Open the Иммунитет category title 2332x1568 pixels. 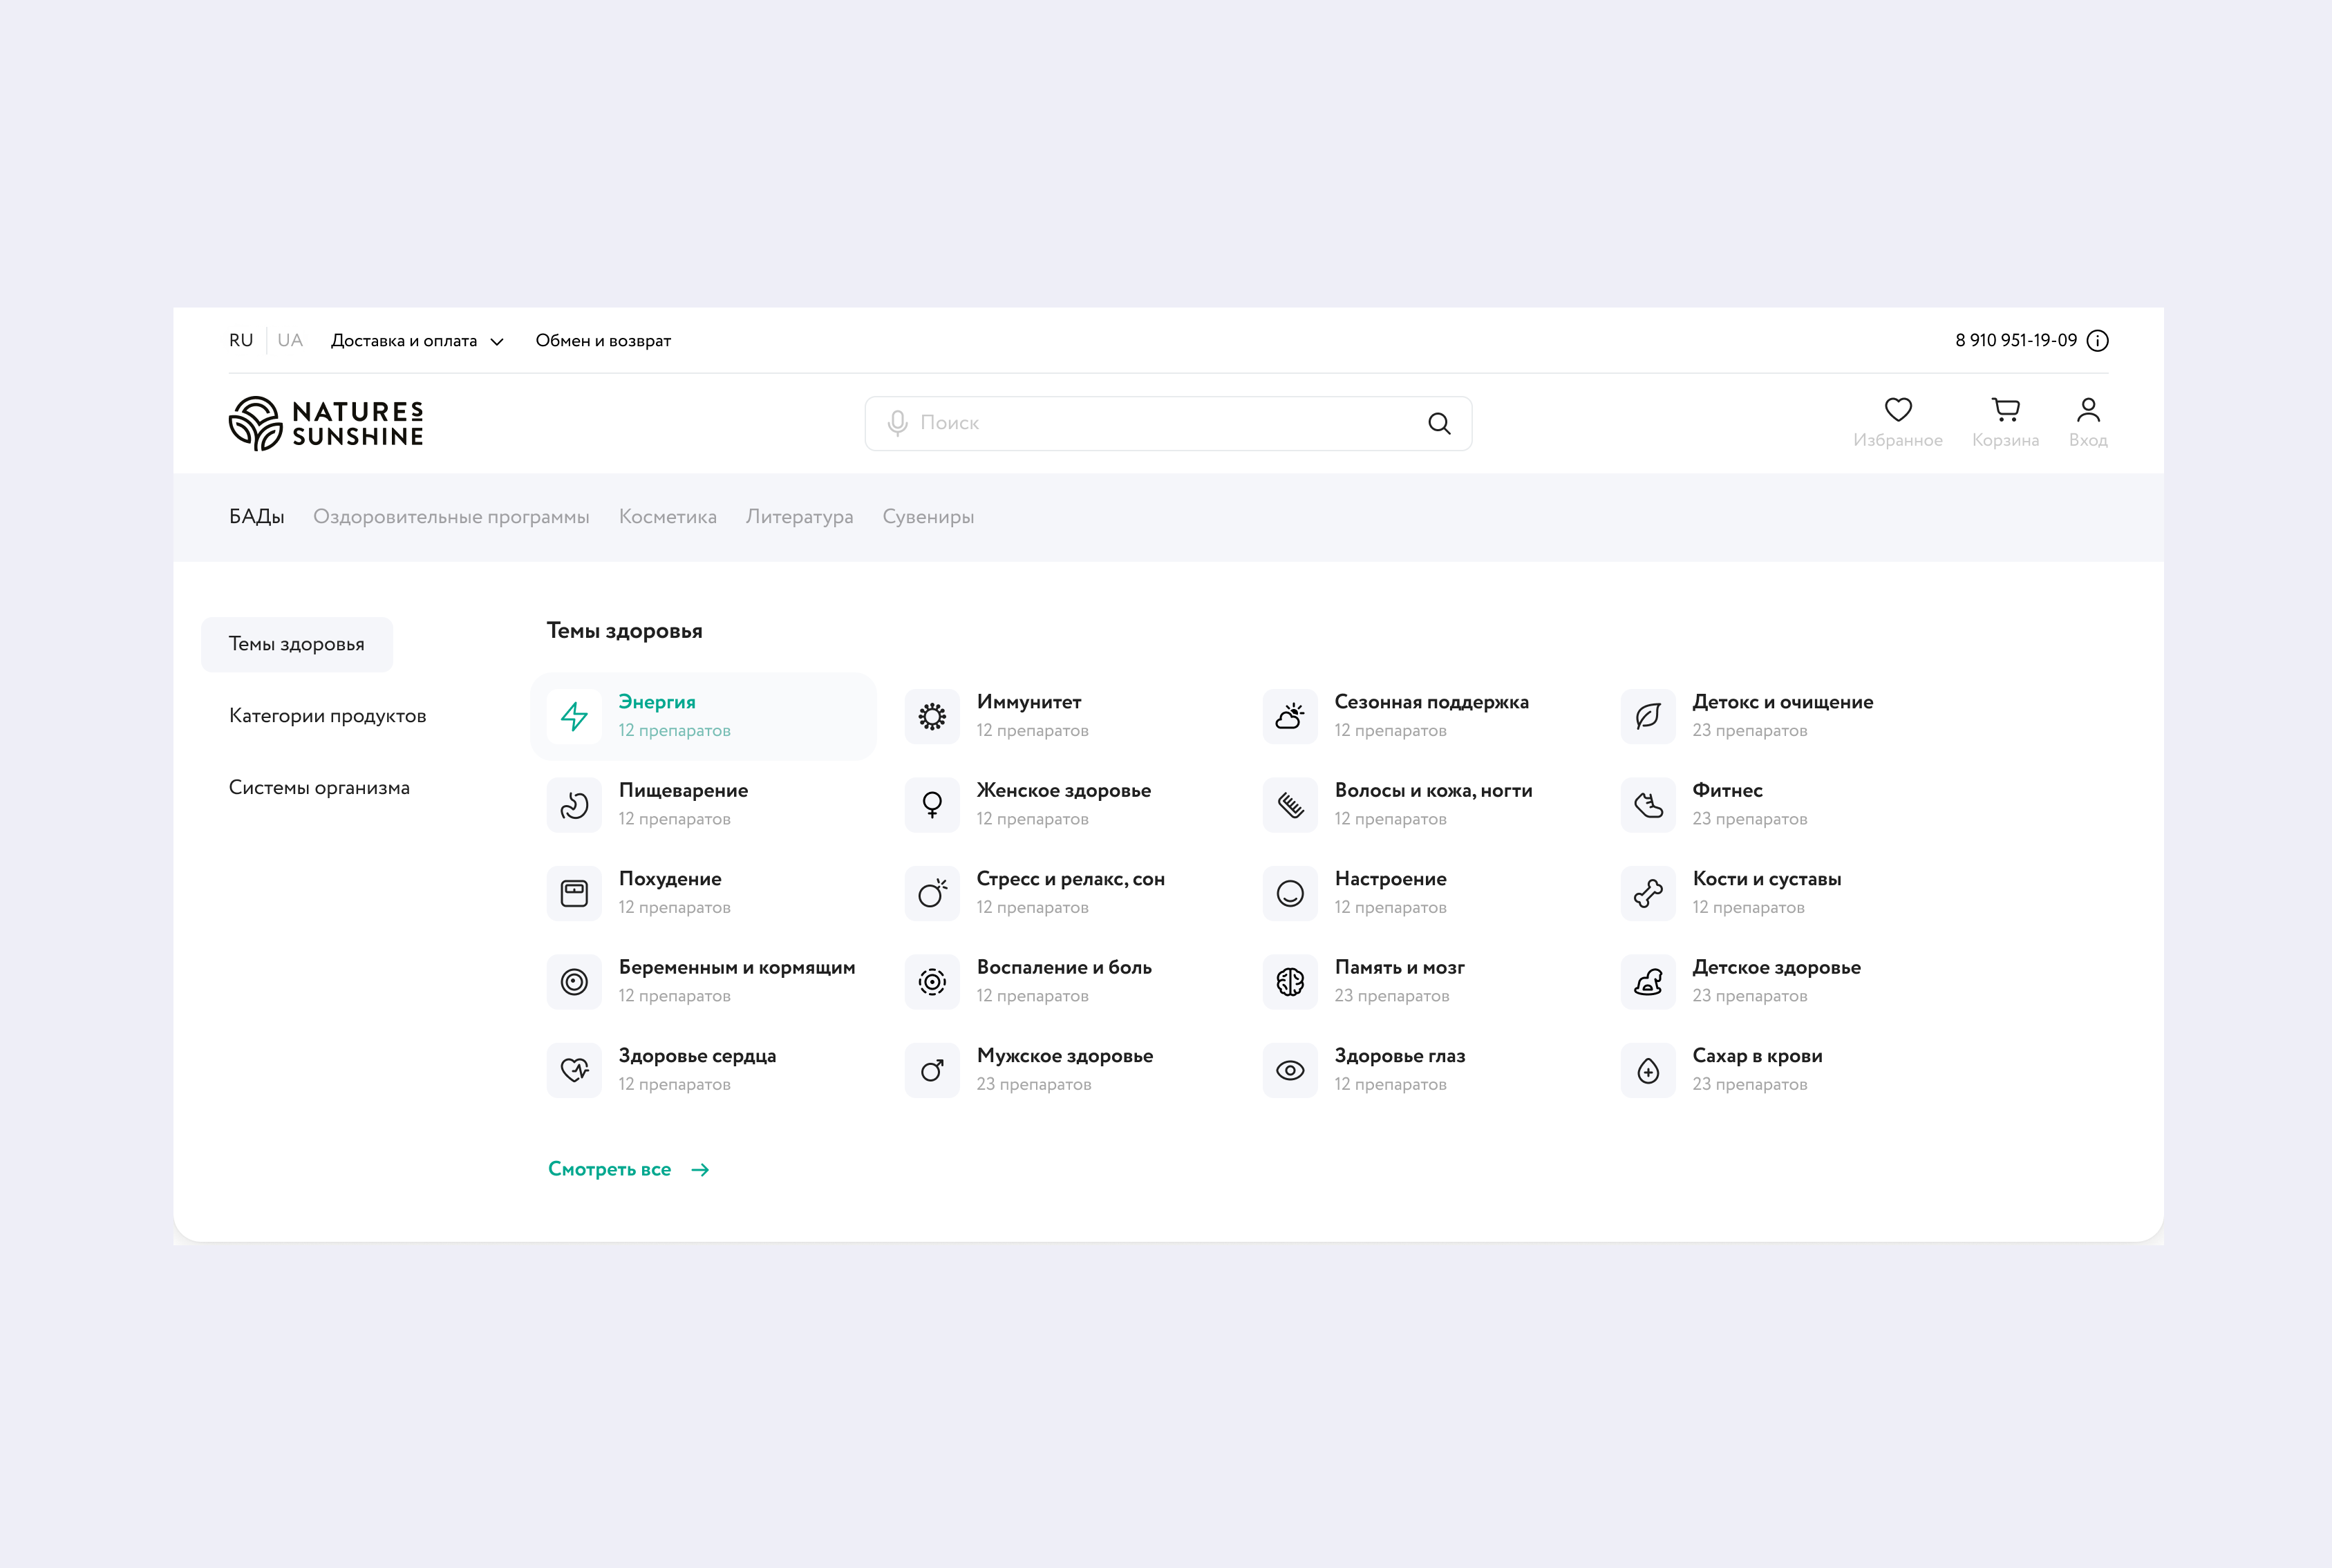pyautogui.click(x=1029, y=702)
